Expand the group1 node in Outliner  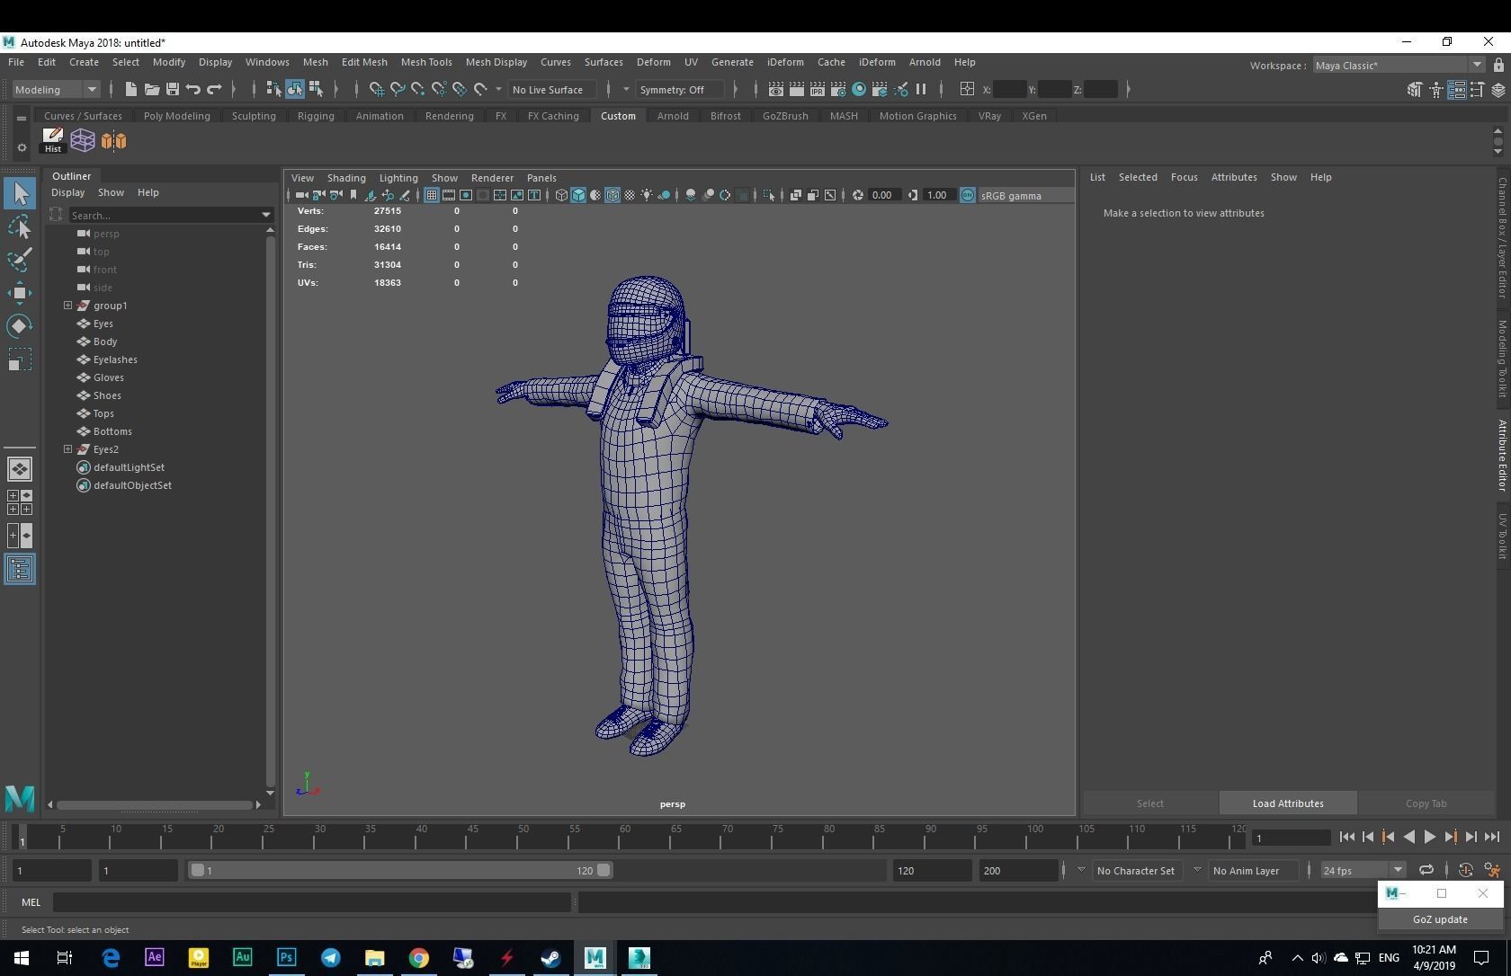[x=67, y=306]
